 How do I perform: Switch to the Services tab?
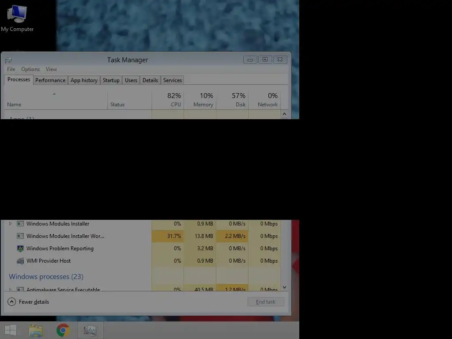(173, 80)
